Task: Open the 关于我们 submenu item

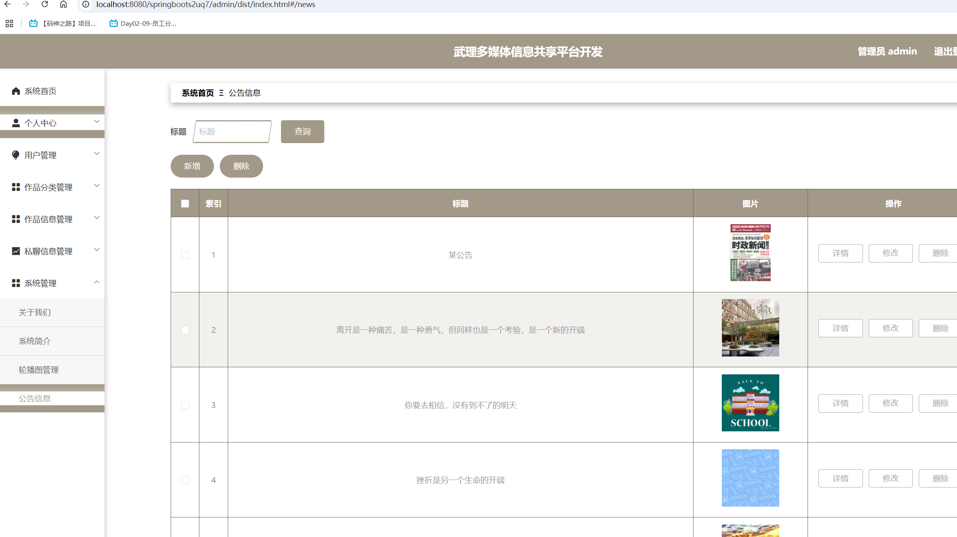Action: (52, 312)
